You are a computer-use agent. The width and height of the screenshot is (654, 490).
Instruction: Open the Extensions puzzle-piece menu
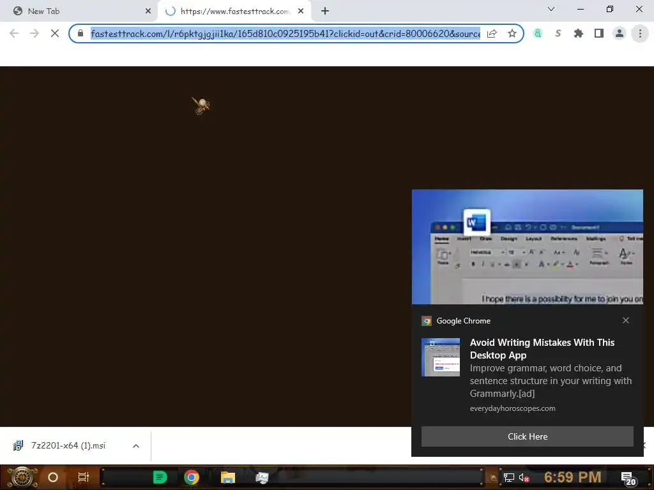[579, 33]
